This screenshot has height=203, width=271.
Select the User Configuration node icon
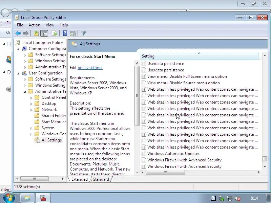click(x=24, y=73)
